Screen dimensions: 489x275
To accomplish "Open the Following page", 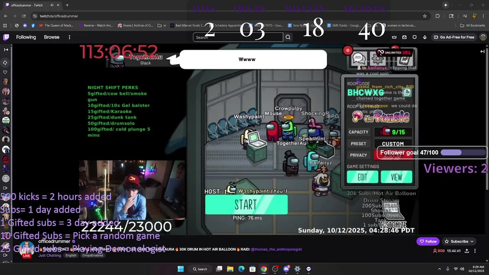I will pyautogui.click(x=26, y=37).
